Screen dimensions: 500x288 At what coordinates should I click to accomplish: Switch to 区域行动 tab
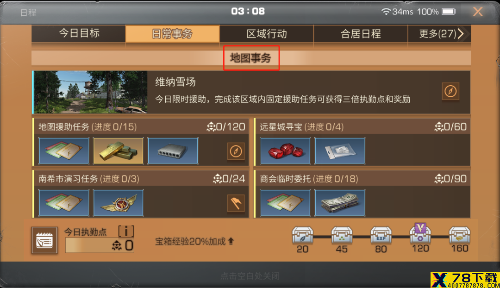(267, 33)
